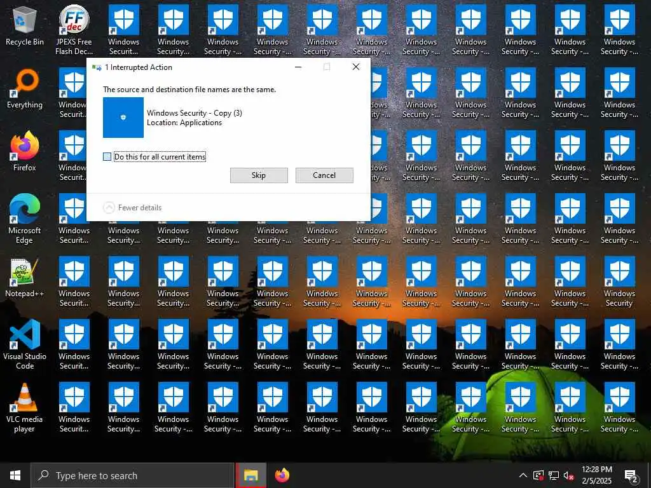Select the Firefox desktop shortcut
The image size is (651, 488).
coord(25,151)
